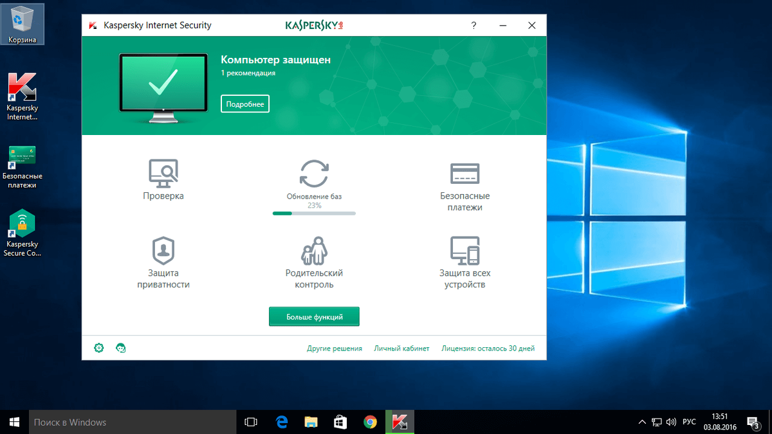Click the 23% update percentage text
This screenshot has height=434, width=772.
coord(314,206)
